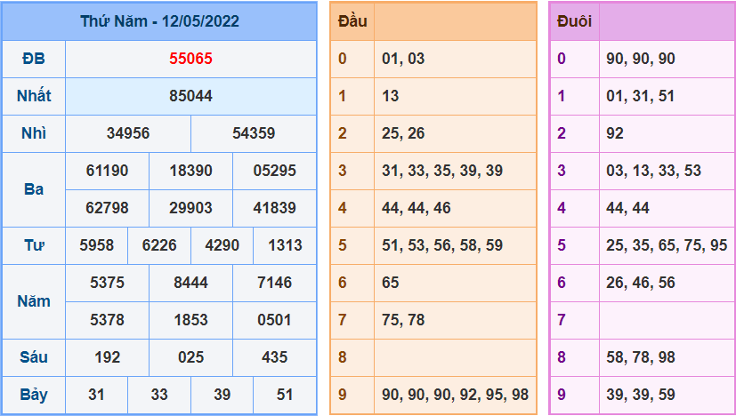The image size is (736, 416).
Task: Click Đầu values "44, 44, 46"
Action: pos(417,208)
